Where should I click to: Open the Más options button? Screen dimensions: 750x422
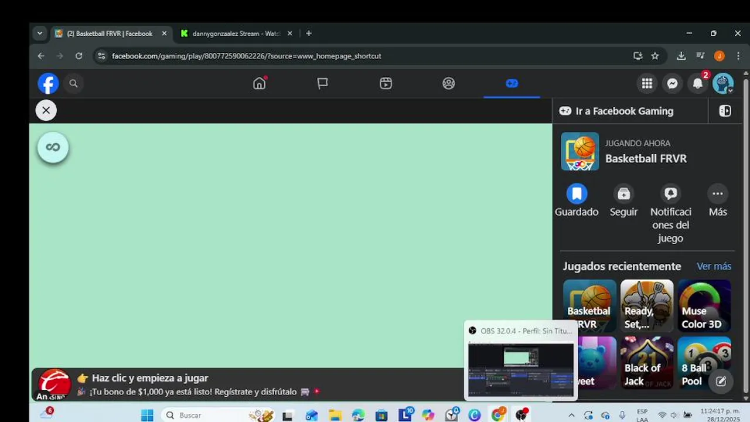tap(718, 200)
